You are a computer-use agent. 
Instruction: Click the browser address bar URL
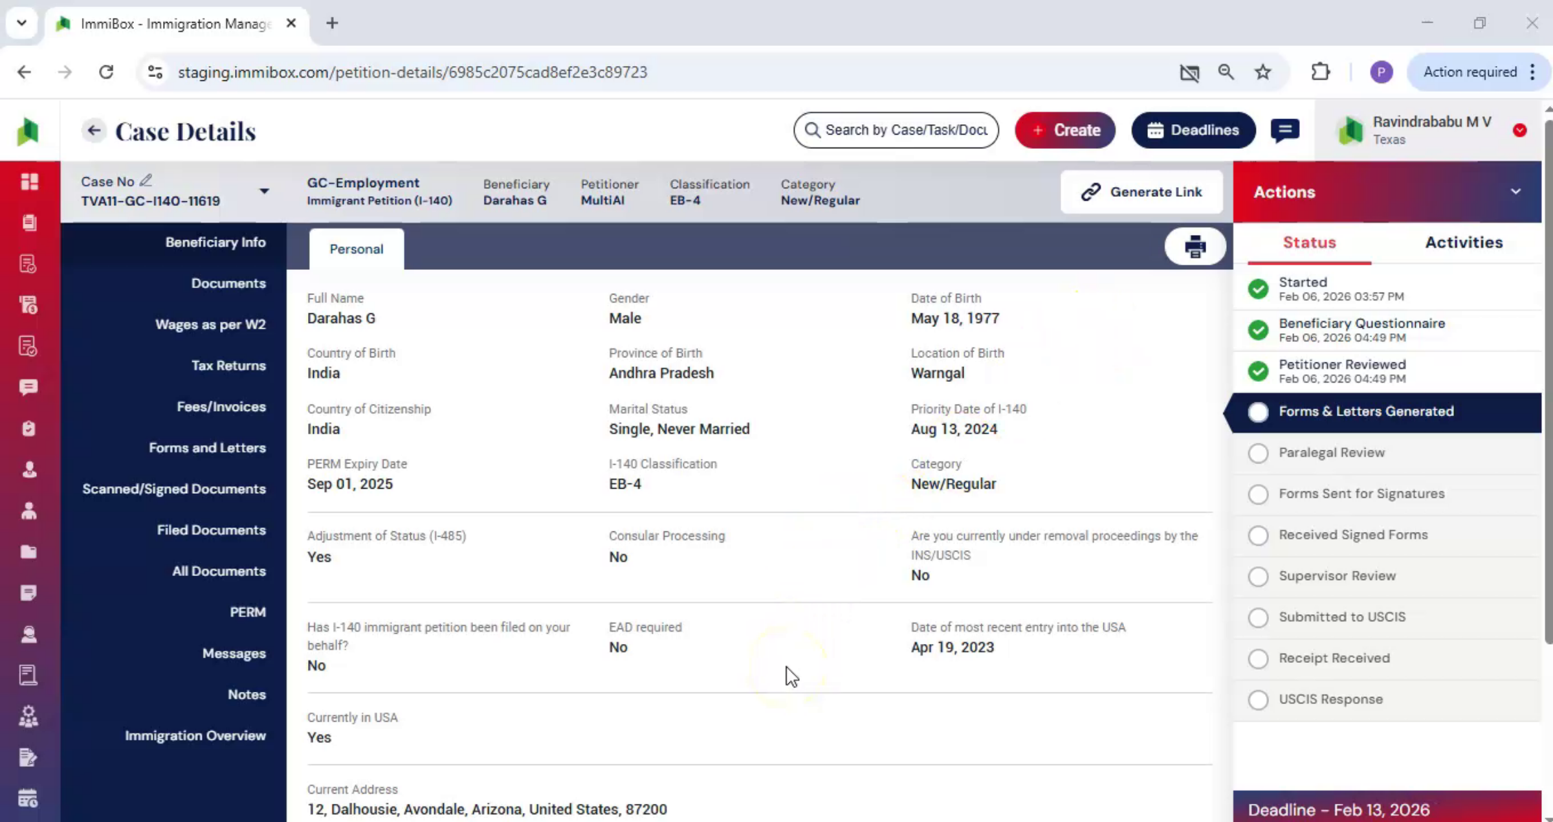[412, 72]
